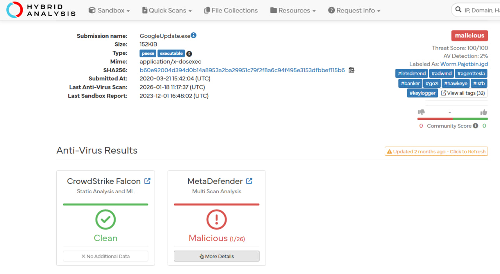Open MetaDefender external link icon
The width and height of the screenshot is (500, 274).
(x=249, y=181)
